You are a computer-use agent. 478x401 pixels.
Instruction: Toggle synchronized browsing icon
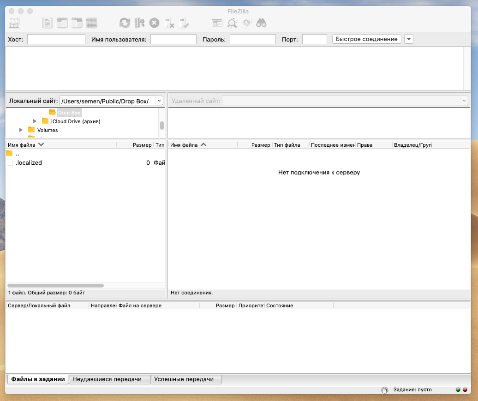[x=247, y=23]
